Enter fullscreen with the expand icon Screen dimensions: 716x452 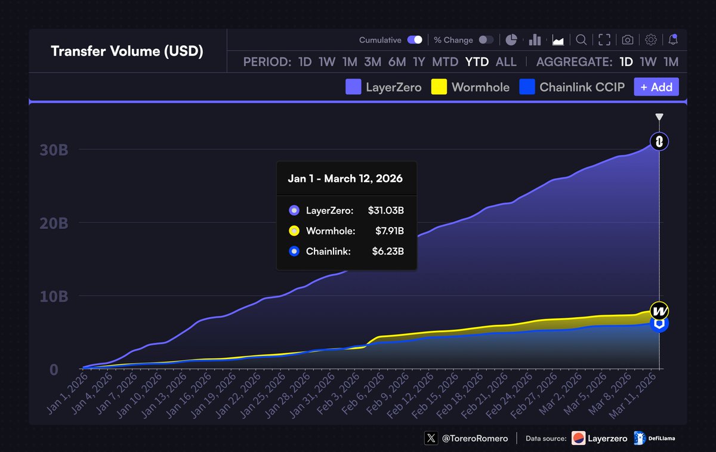604,40
